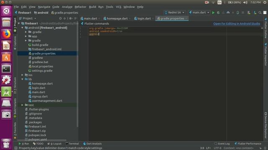Open system power gear in top bar

265,2
